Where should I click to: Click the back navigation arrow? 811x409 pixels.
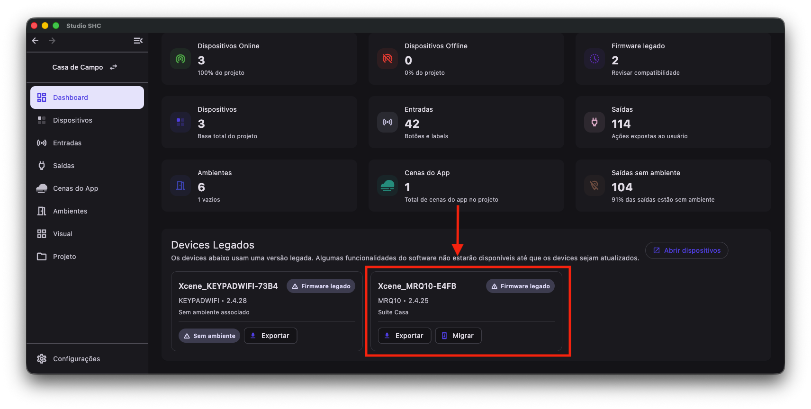35,41
